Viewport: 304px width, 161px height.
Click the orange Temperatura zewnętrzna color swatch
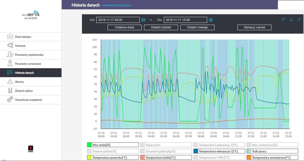point(249,157)
